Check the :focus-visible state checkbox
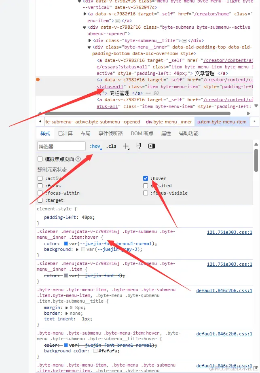 pyautogui.click(x=146, y=193)
